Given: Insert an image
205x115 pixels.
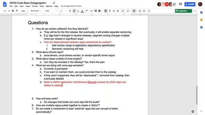Looking at the screenshot, I should (x=99, y=11).
